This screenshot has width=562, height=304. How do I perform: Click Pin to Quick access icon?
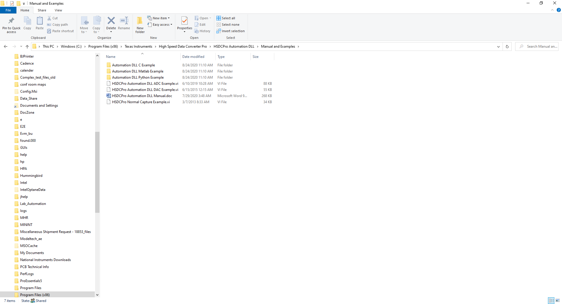pos(11,21)
